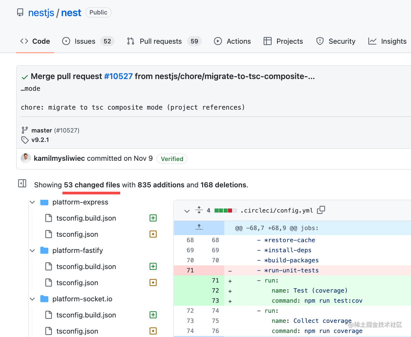
Task: Click the repository icon beside nestjs
Action: tap(20, 13)
